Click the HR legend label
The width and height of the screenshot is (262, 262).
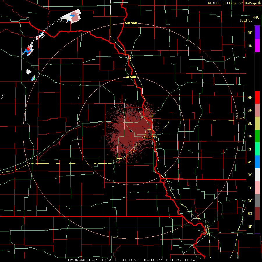tap(250, 136)
